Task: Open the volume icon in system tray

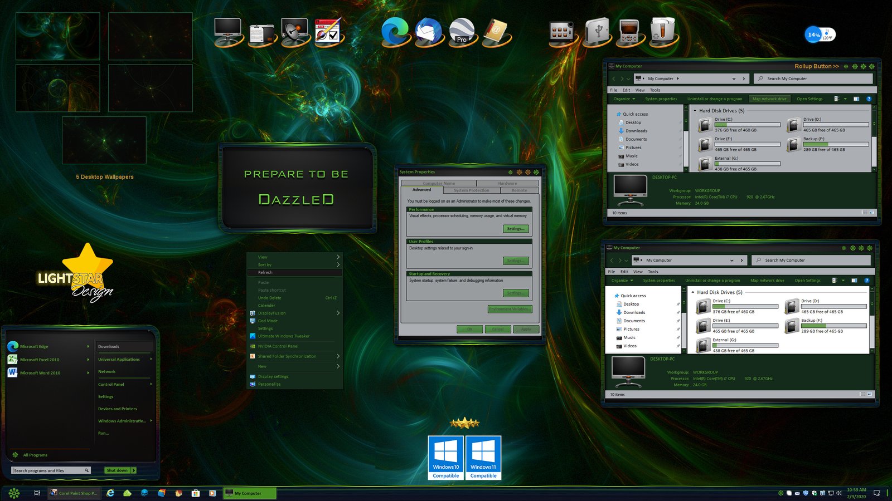Action: tap(839, 493)
